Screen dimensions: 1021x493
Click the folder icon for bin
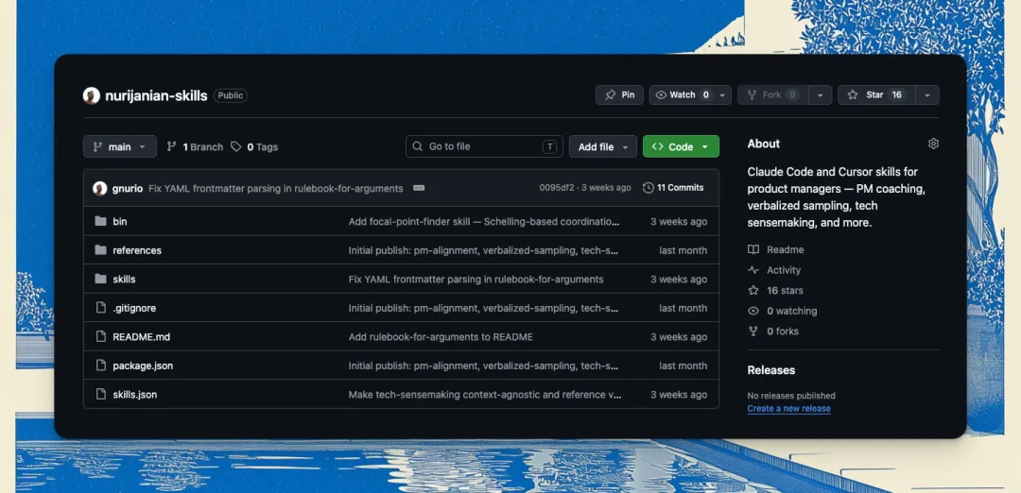(100, 221)
